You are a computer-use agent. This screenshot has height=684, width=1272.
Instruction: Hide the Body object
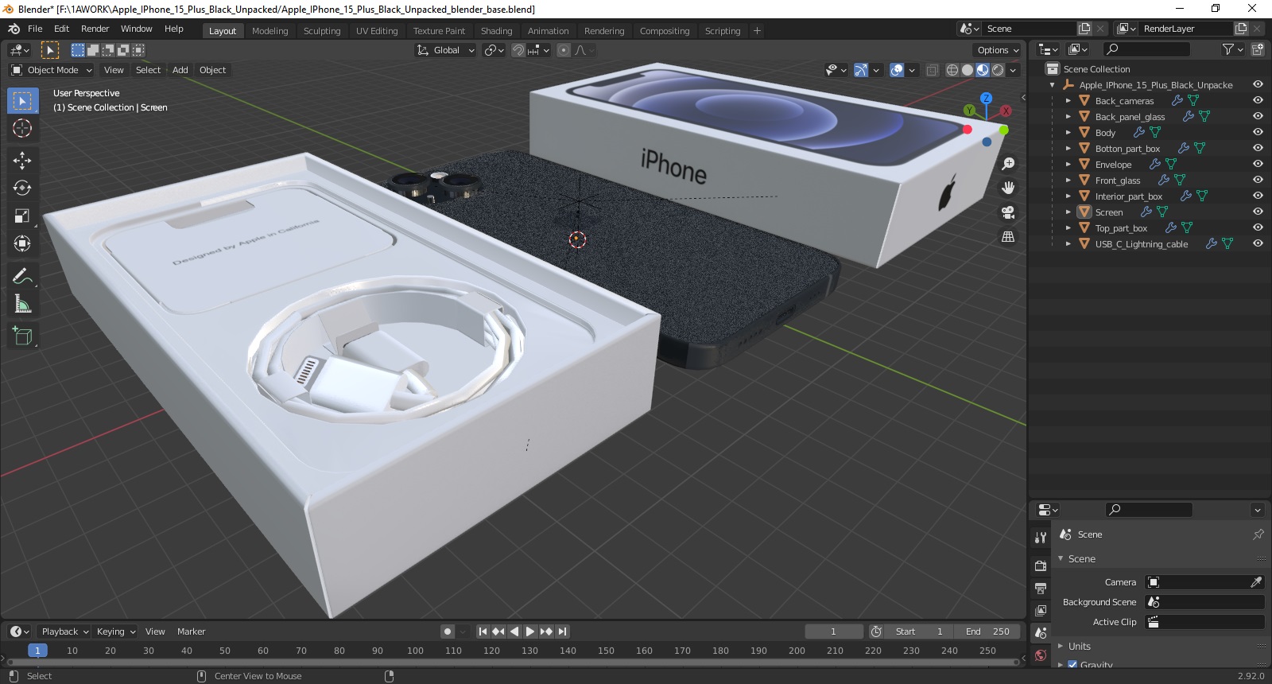pyautogui.click(x=1258, y=132)
